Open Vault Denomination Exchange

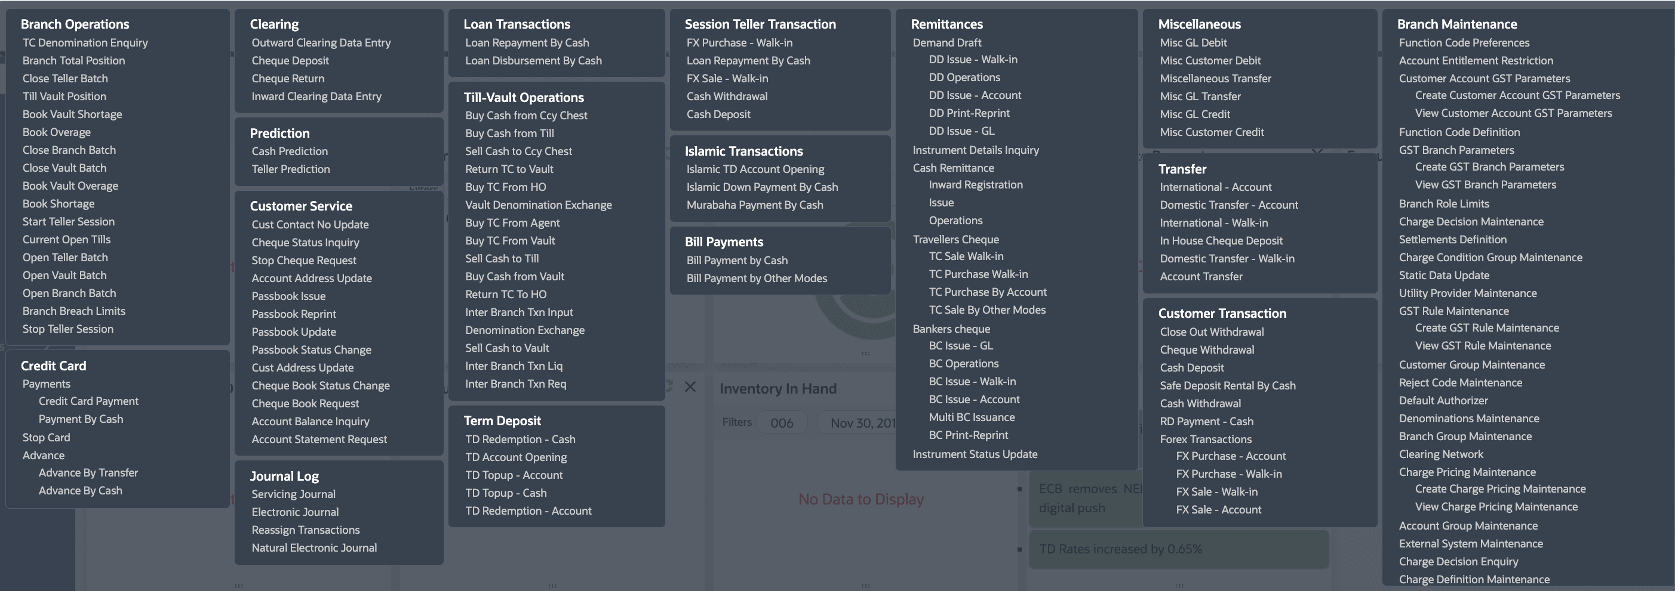(539, 205)
